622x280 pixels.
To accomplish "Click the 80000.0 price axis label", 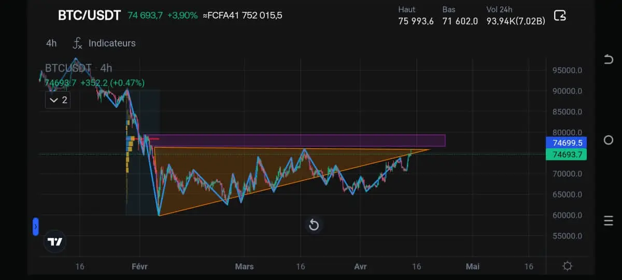I will (x=567, y=132).
